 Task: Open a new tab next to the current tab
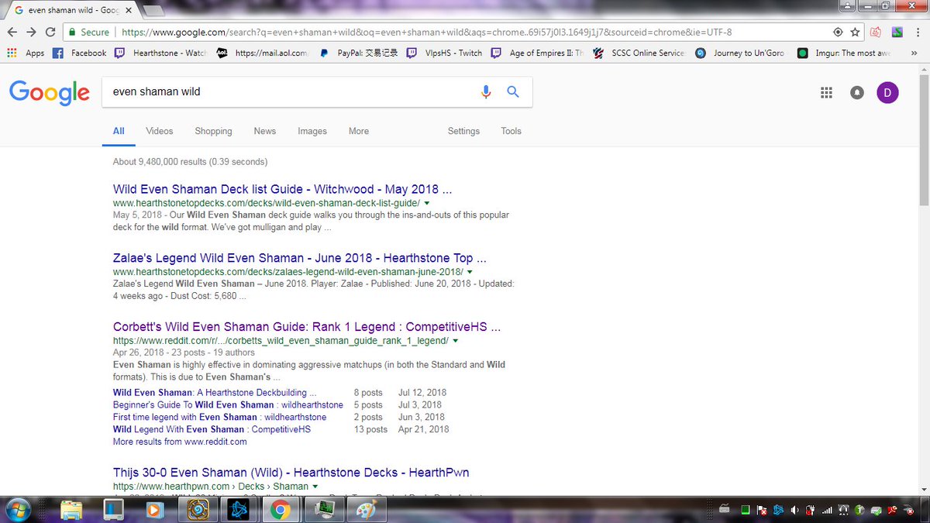tap(154, 10)
